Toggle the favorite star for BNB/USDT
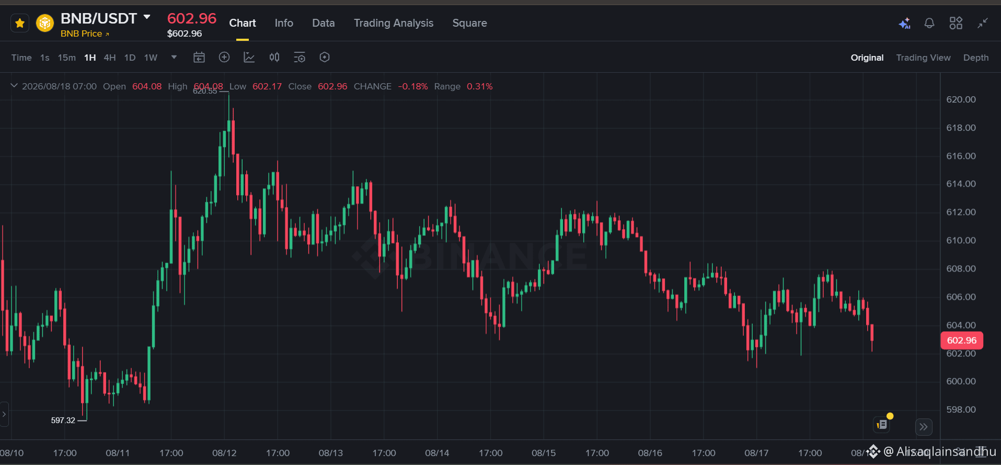 20,23
